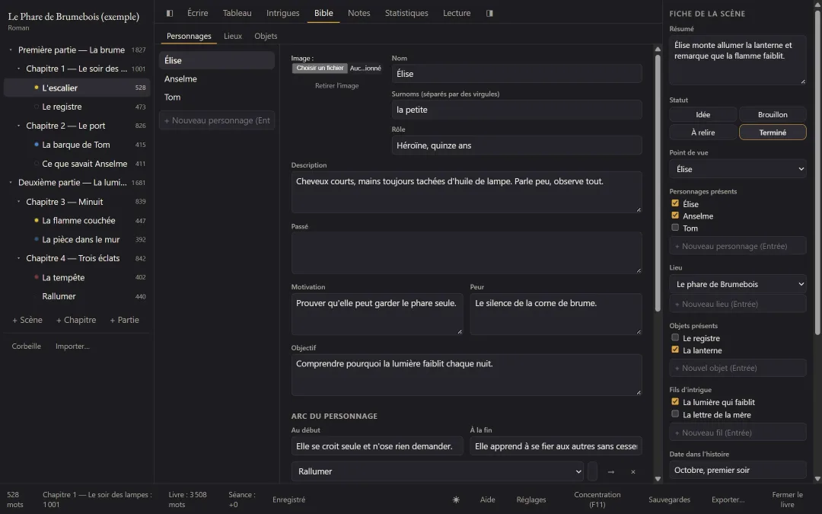Add a new scene with + Scène

click(x=27, y=320)
